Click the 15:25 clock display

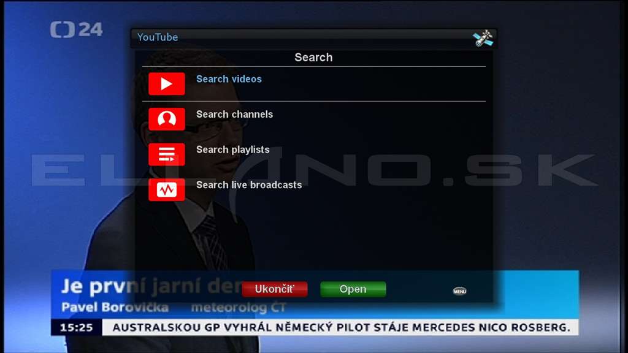point(76,327)
